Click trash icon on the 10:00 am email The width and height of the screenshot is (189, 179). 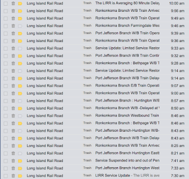[x=13, y=3]
